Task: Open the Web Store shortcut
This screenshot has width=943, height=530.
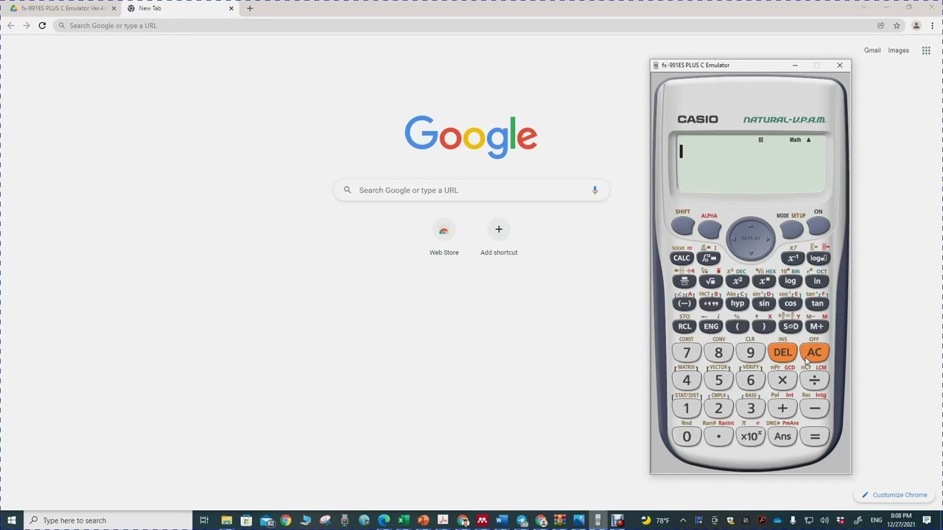Action: point(444,238)
